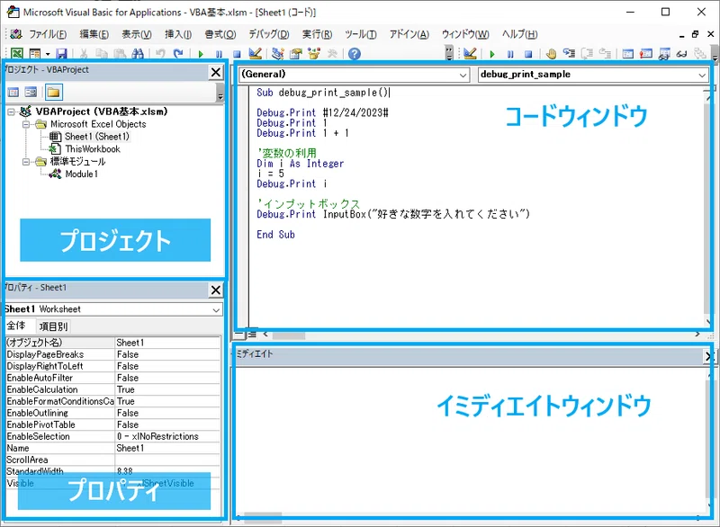
Task: Open the Locals window icon
Action: [627, 54]
